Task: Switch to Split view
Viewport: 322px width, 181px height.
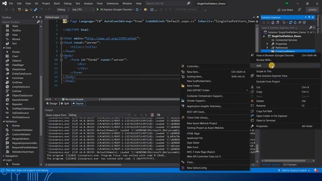Action: click(x=65, y=104)
